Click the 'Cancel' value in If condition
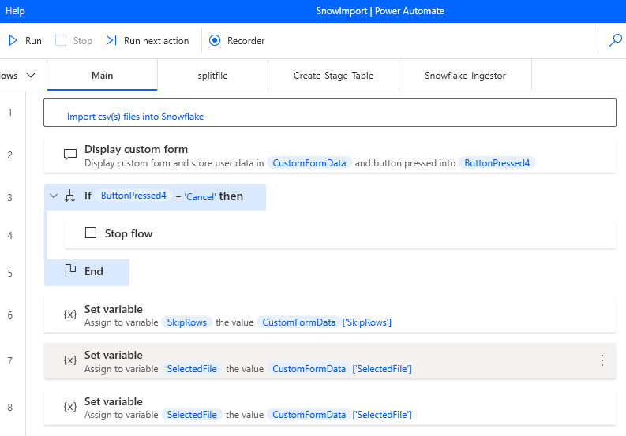Image resolution: width=626 pixels, height=436 pixels. click(x=200, y=196)
